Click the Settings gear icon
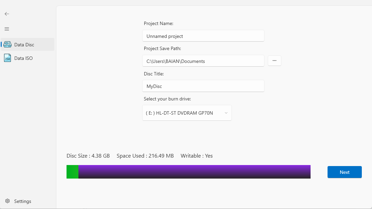The height and width of the screenshot is (209, 372). pos(7,201)
